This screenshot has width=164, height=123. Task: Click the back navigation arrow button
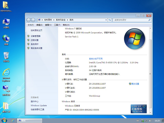click(29, 20)
